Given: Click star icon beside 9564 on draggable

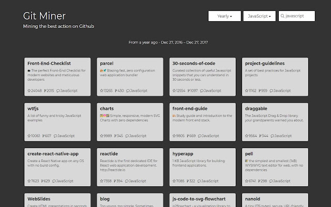Looking at the screenshot, I should [x=247, y=136].
